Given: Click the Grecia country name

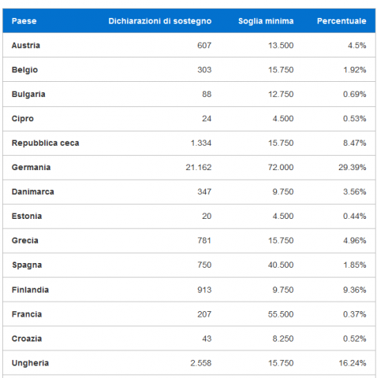Looking at the screenshot, I should click(25, 240).
